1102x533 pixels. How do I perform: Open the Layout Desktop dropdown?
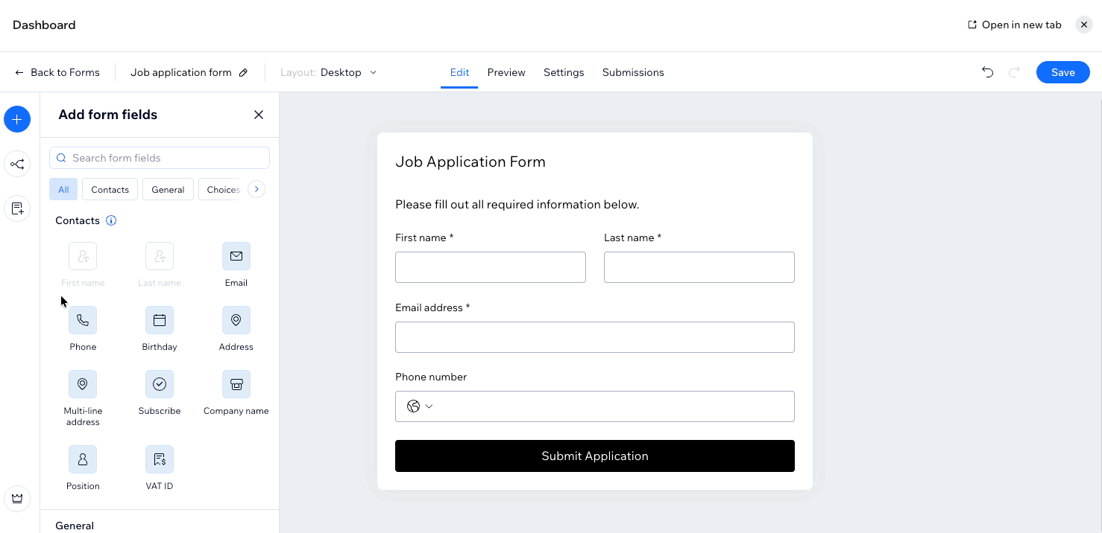[348, 72]
